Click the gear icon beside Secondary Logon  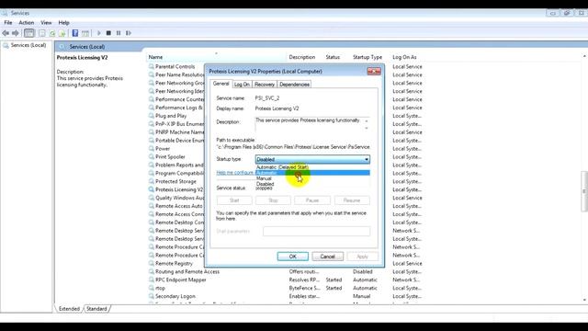151,296
